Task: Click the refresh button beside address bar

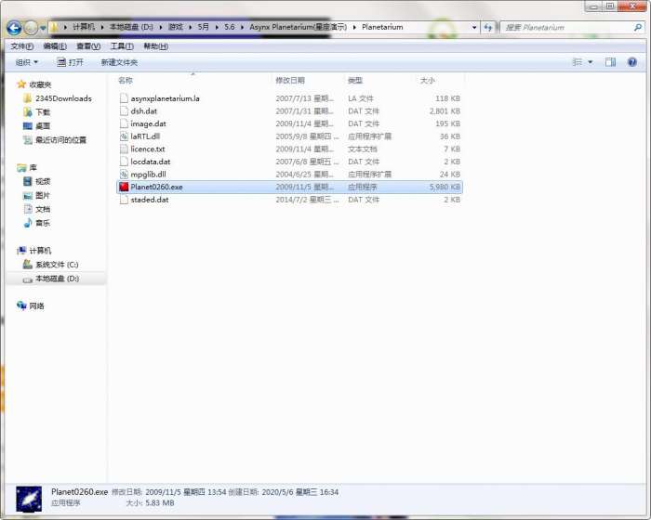Action: (x=488, y=28)
